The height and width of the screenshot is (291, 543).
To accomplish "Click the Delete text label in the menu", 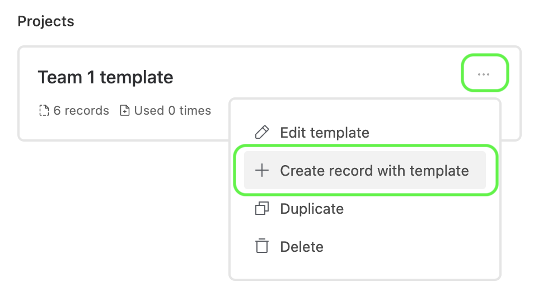I will coord(302,247).
